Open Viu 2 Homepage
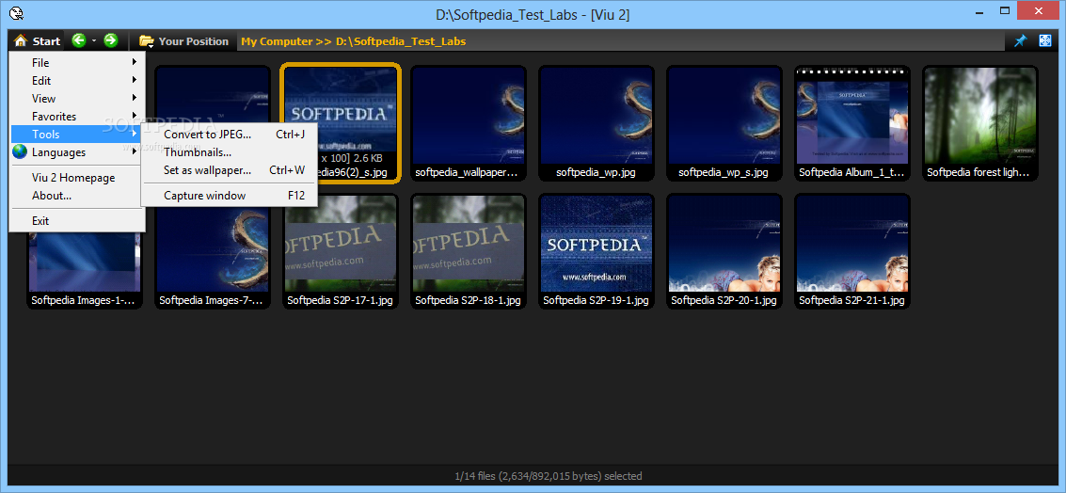This screenshot has height=493, width=1066. pyautogui.click(x=74, y=178)
